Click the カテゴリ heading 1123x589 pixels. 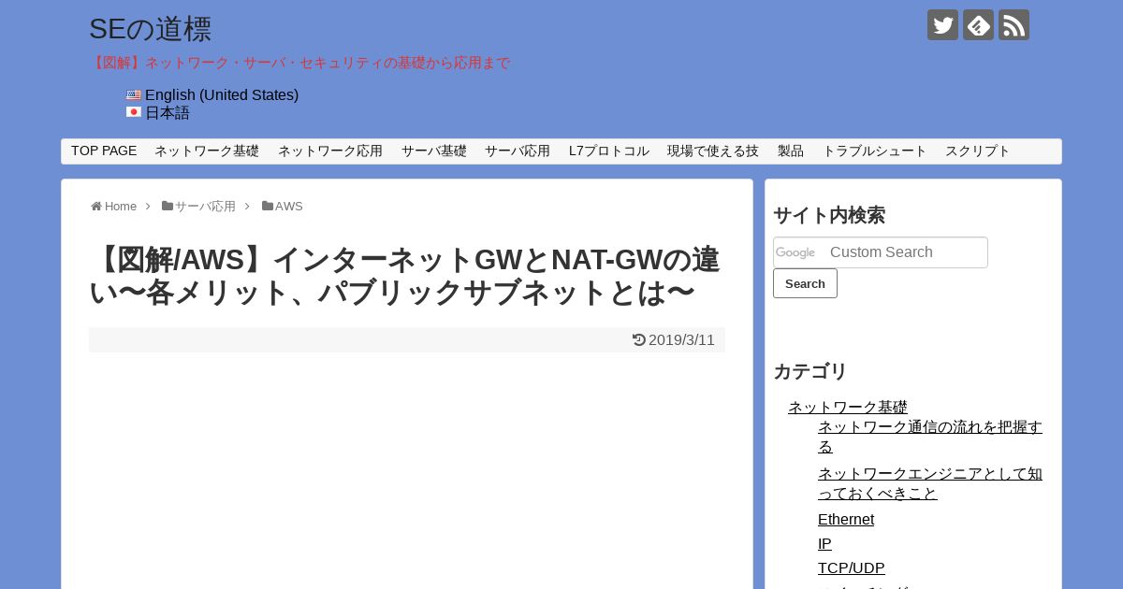(810, 371)
